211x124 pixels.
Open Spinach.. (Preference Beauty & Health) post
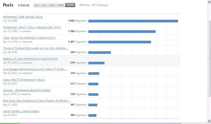(x=27, y=90)
